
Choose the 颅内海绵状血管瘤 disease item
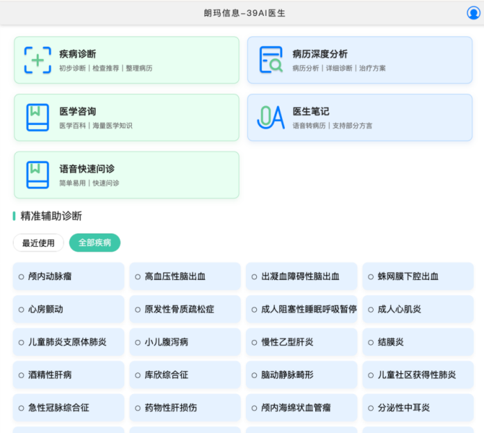click(301, 407)
